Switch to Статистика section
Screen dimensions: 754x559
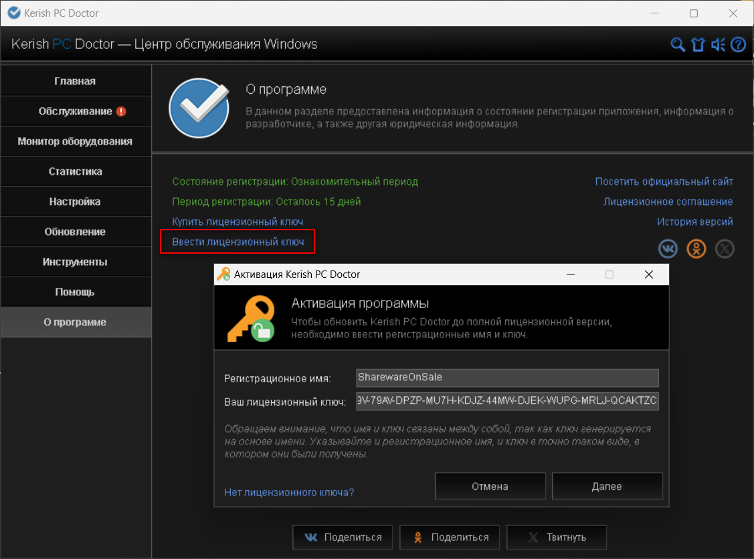coord(76,171)
